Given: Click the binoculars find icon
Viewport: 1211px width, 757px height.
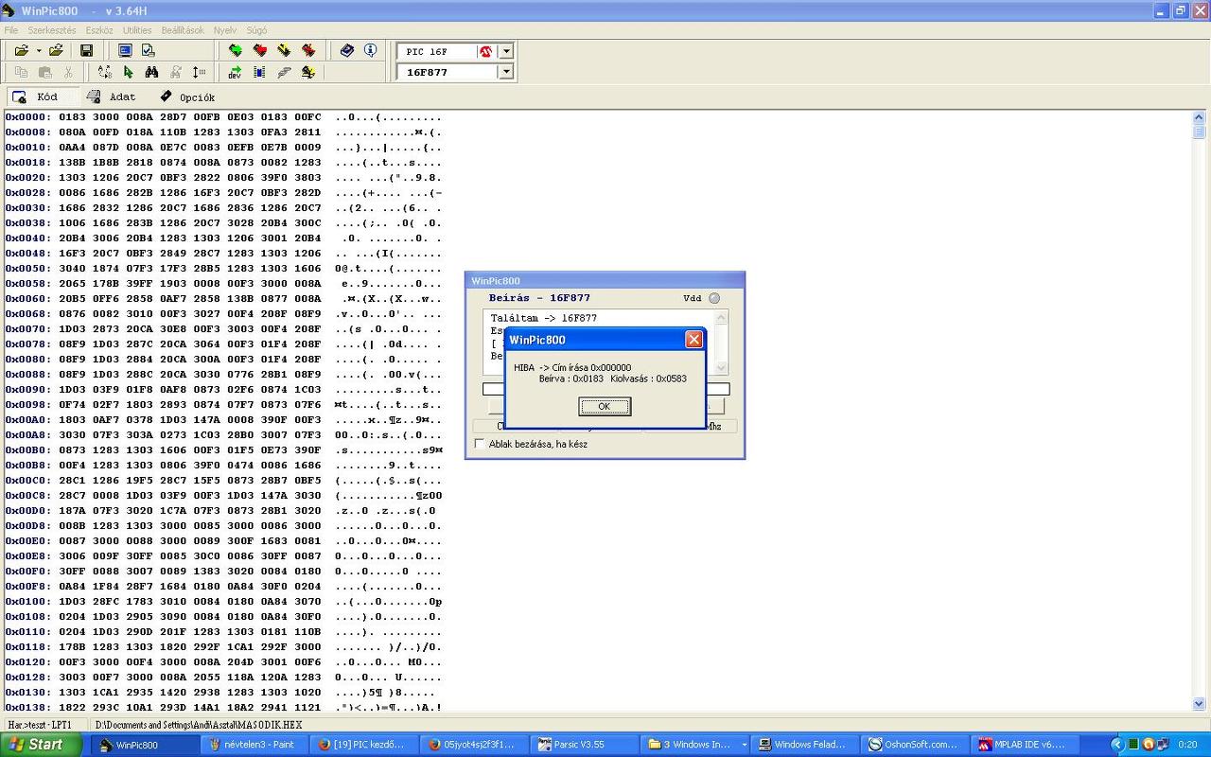Looking at the screenshot, I should 151,72.
